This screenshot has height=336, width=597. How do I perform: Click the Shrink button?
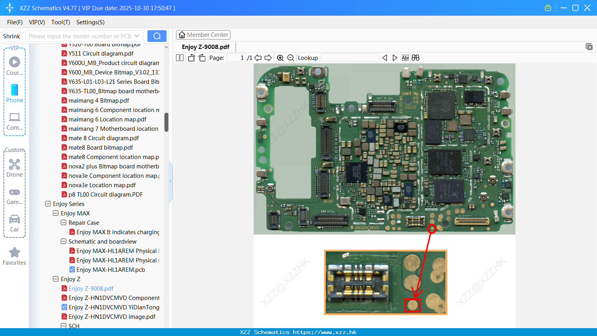(11, 36)
